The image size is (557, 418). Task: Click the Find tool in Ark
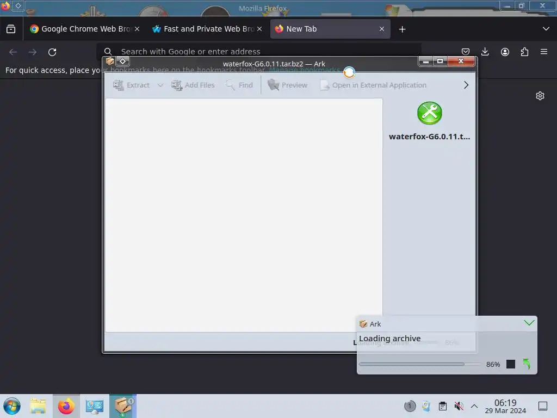[239, 85]
